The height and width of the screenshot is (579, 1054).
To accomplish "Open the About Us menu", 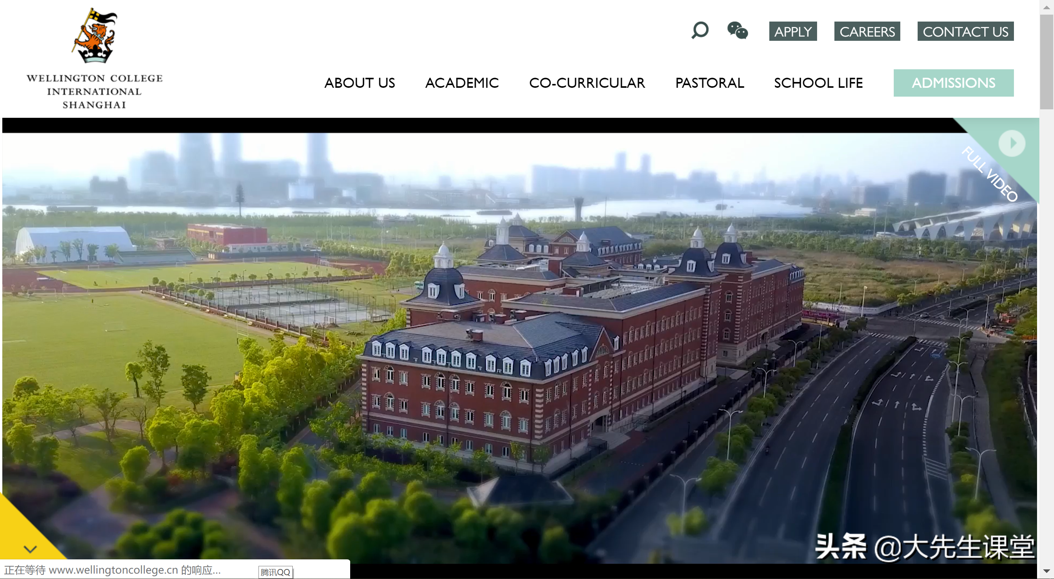I will (359, 83).
